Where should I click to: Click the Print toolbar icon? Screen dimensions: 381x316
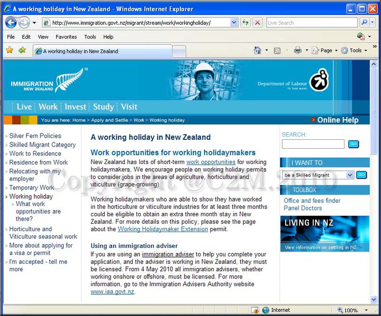tap(297, 51)
